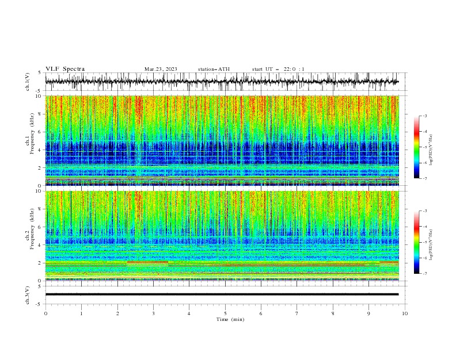Click inside the ch.1 spectrogram panel
456x352 pixels.
pyautogui.click(x=222, y=140)
